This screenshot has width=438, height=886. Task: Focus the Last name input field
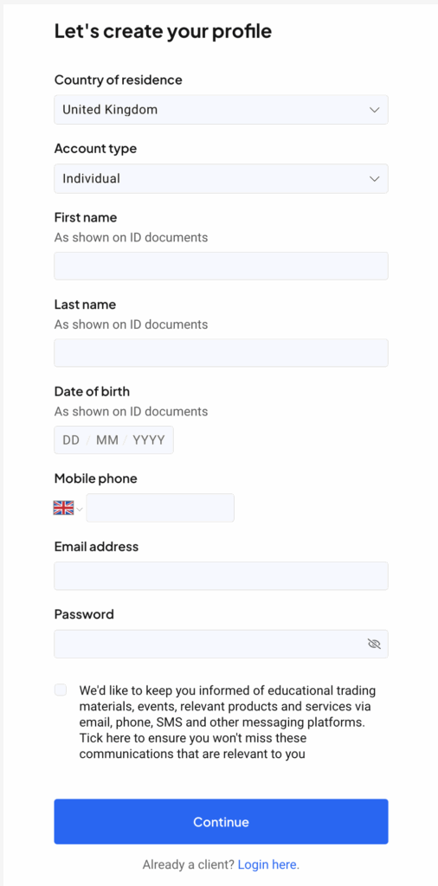pyautogui.click(x=221, y=353)
